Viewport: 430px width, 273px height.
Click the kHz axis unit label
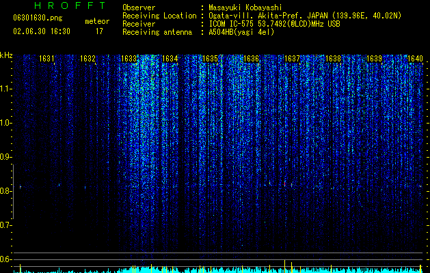click(6, 55)
